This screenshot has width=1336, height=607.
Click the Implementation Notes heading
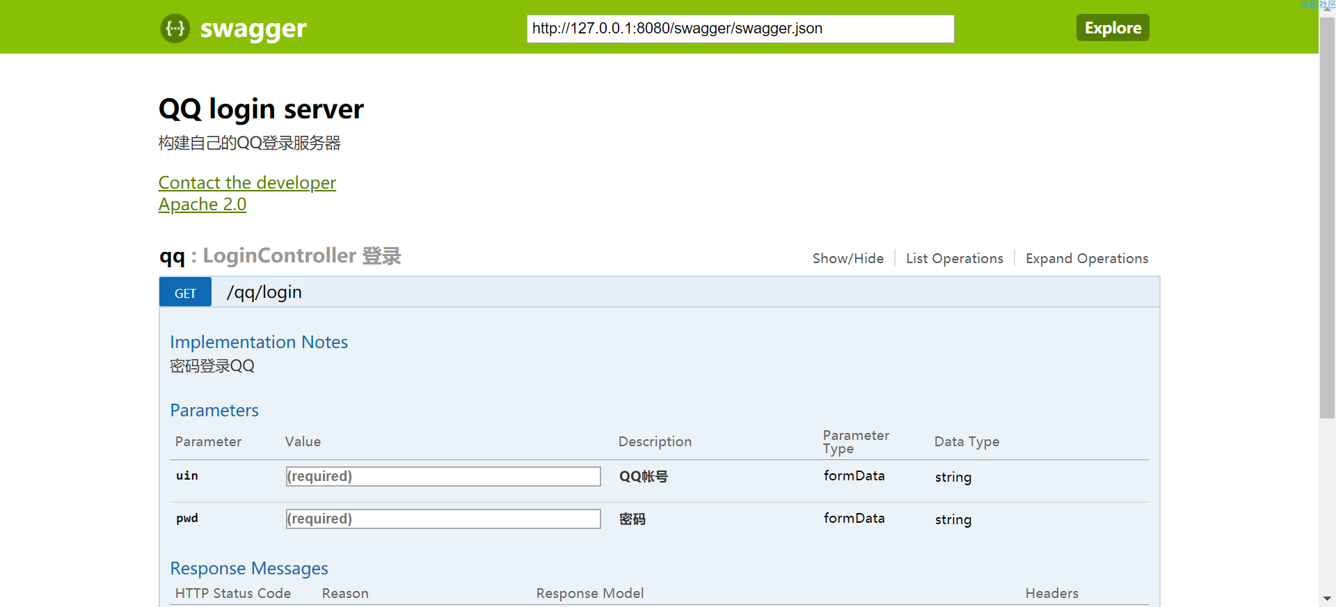coord(259,342)
